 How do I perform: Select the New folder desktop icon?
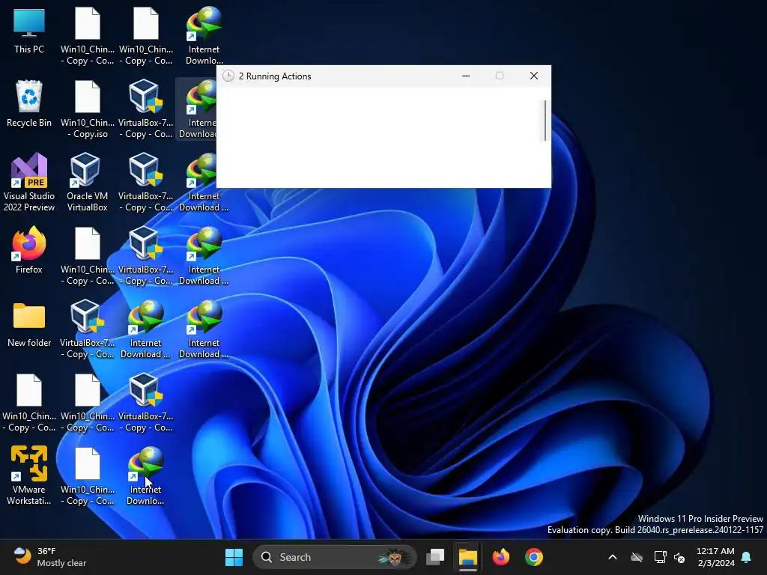pos(29,325)
